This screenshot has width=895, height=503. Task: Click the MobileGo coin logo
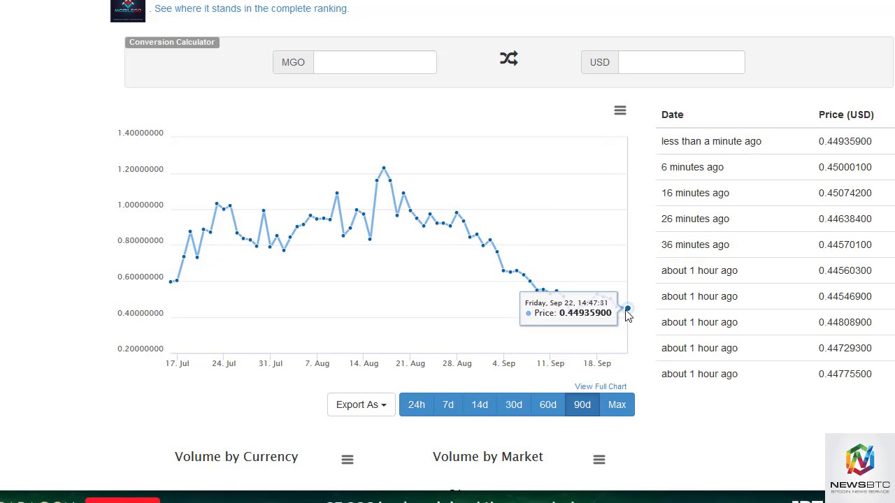[128, 10]
